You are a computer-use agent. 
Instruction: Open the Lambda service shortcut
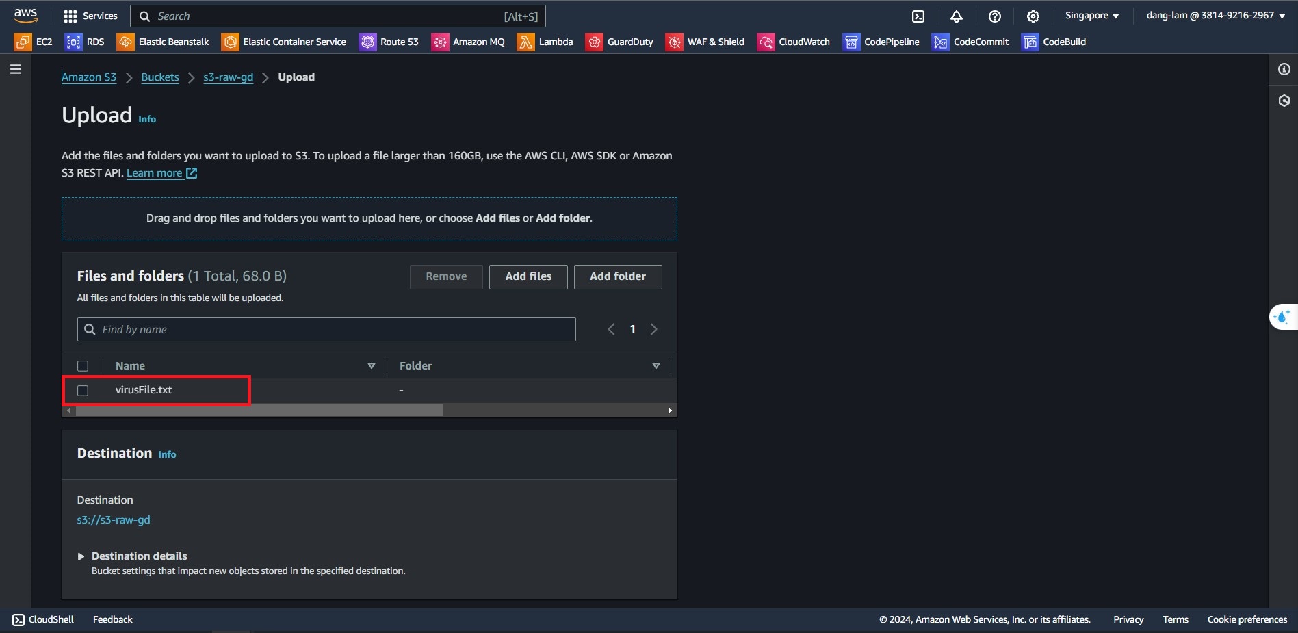(x=545, y=42)
